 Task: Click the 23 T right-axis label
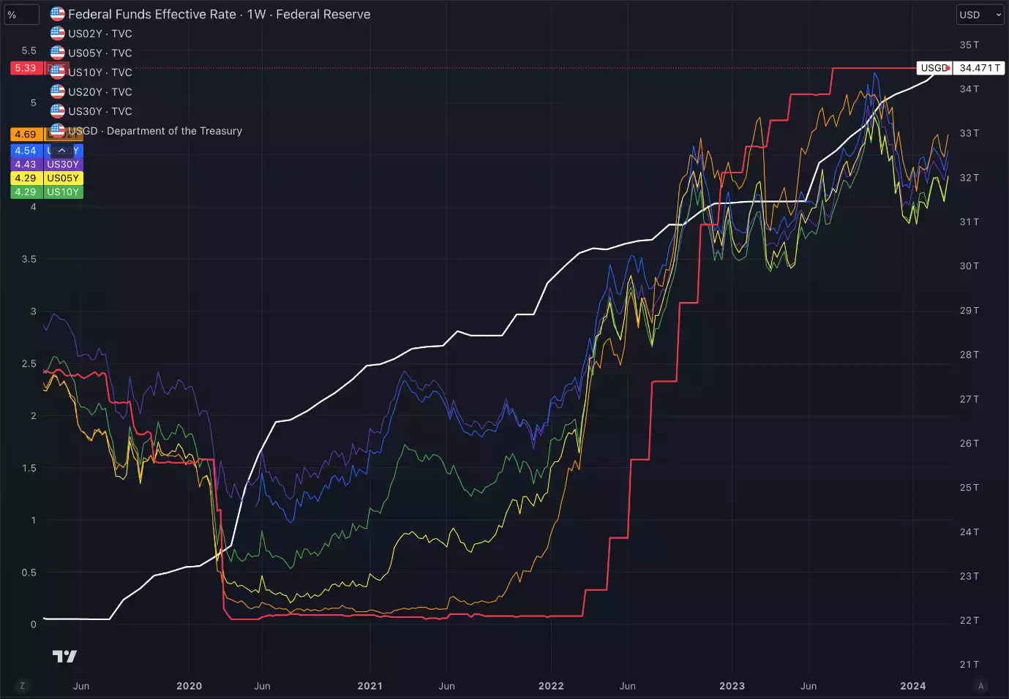(x=969, y=576)
